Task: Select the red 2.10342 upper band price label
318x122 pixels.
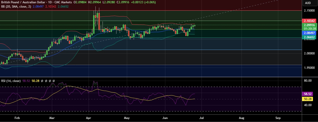Action: [309, 21]
